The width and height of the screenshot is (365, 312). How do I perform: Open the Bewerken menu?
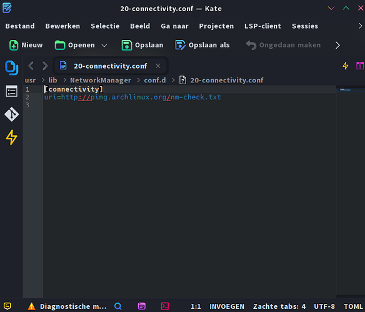pyautogui.click(x=62, y=26)
